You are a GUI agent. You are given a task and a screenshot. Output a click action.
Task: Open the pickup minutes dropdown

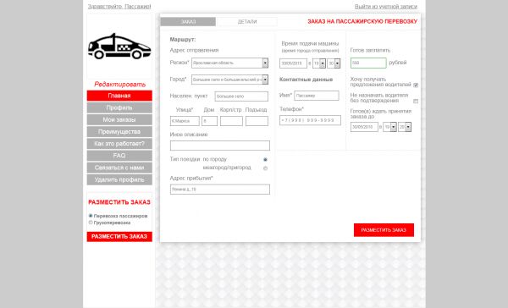coord(334,63)
